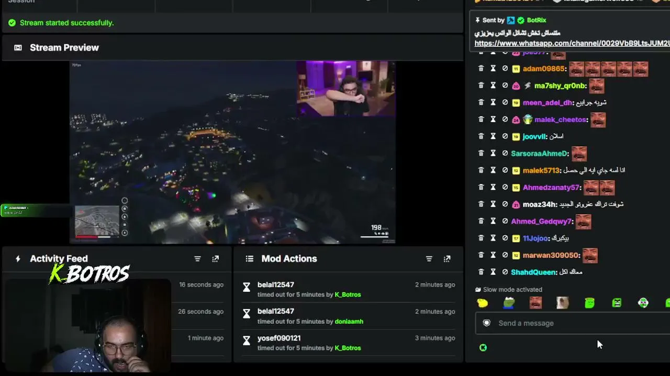
Task: Click the Stream started successfully notification
Action: point(61,23)
